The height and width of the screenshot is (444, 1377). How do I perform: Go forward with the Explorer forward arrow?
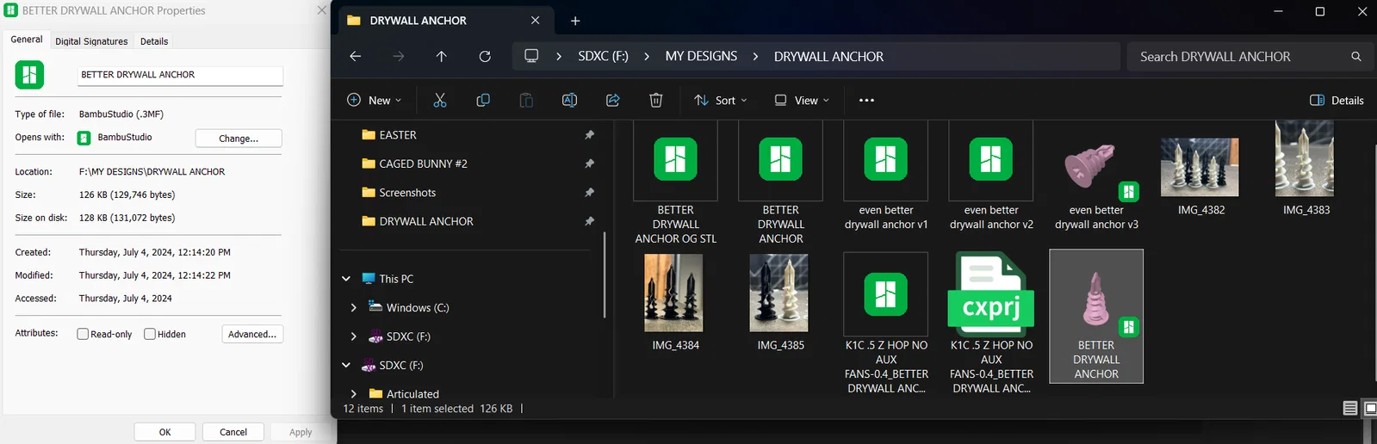point(398,56)
